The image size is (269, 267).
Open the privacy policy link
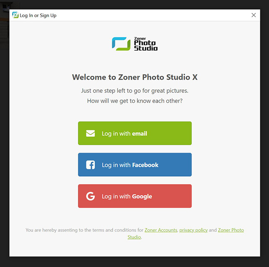pyautogui.click(x=193, y=230)
